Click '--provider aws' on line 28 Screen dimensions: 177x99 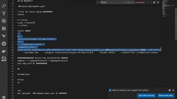tap(31, 53)
